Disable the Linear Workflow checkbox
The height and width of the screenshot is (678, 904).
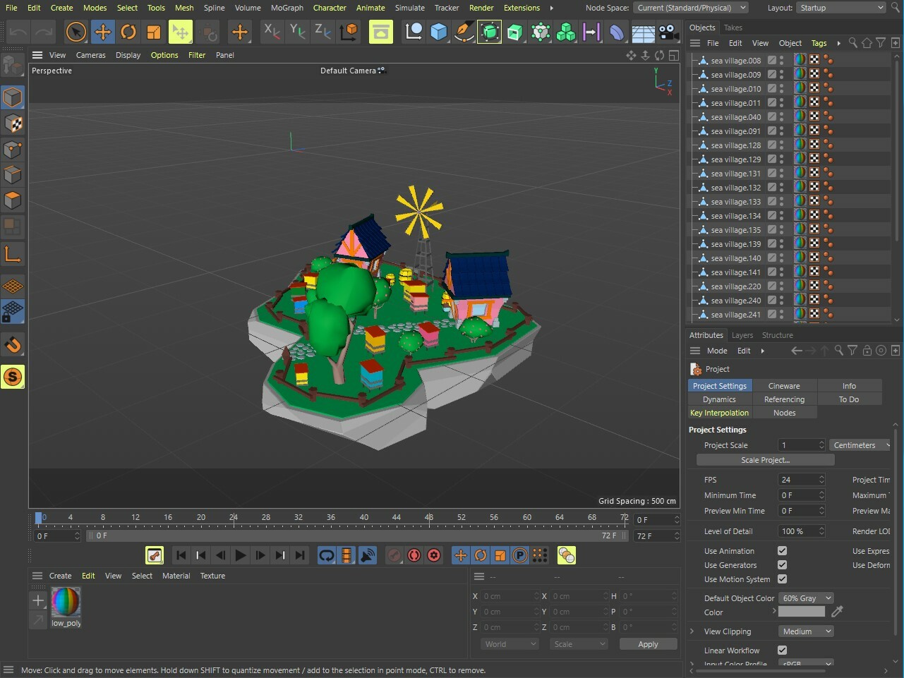tap(782, 650)
